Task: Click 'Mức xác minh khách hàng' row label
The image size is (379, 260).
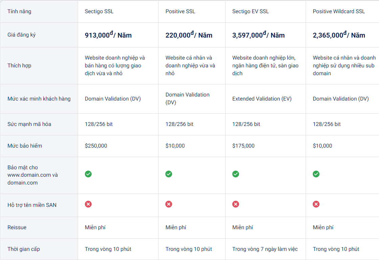Action: tap(39, 99)
